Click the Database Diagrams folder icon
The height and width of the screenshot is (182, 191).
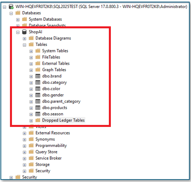[31, 38]
